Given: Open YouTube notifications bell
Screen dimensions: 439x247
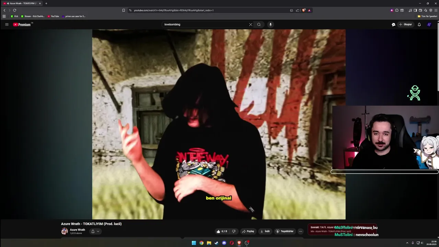Looking at the screenshot, I should [x=419, y=24].
